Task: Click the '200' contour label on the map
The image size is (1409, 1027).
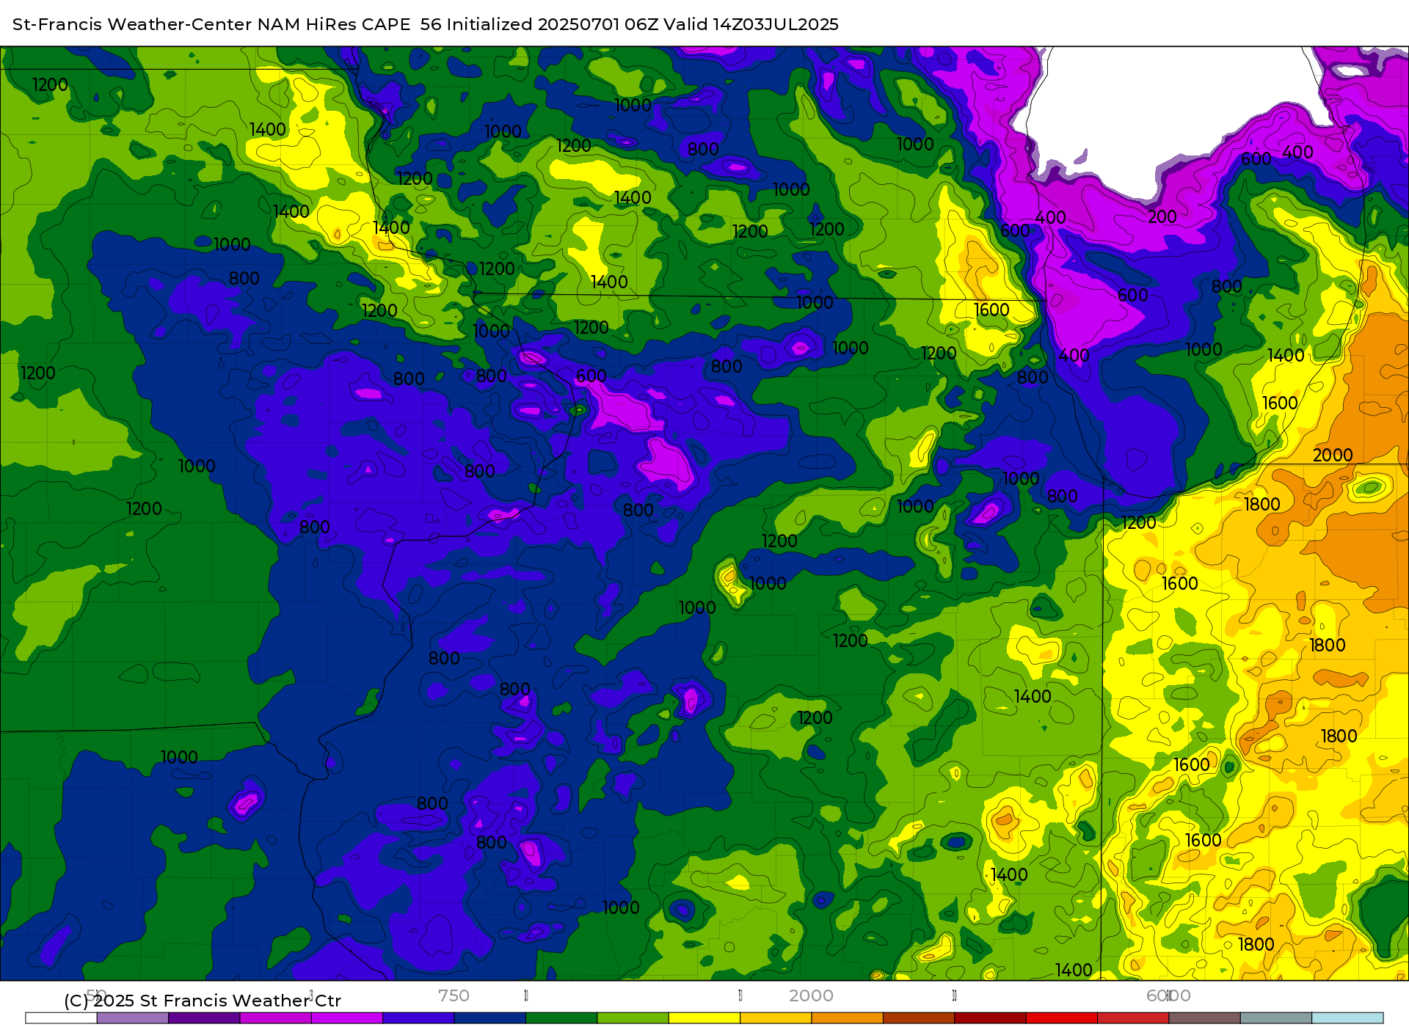Action: pyautogui.click(x=1162, y=216)
